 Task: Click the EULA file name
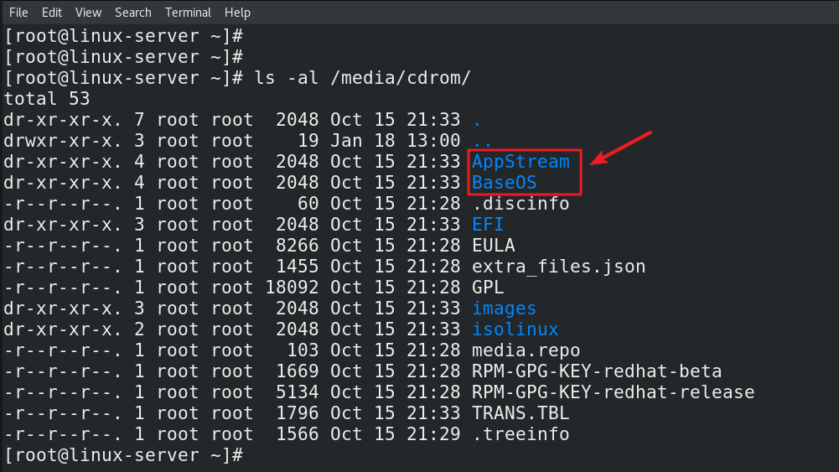pos(494,246)
